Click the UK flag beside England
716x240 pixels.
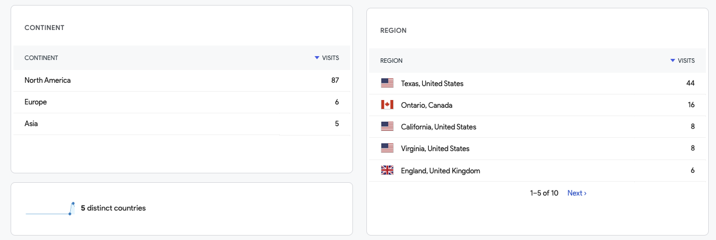(387, 171)
